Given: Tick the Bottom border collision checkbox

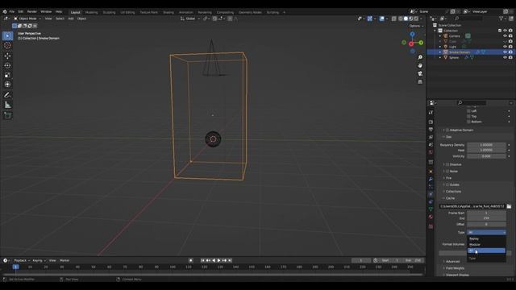Looking at the screenshot, I should (468, 122).
